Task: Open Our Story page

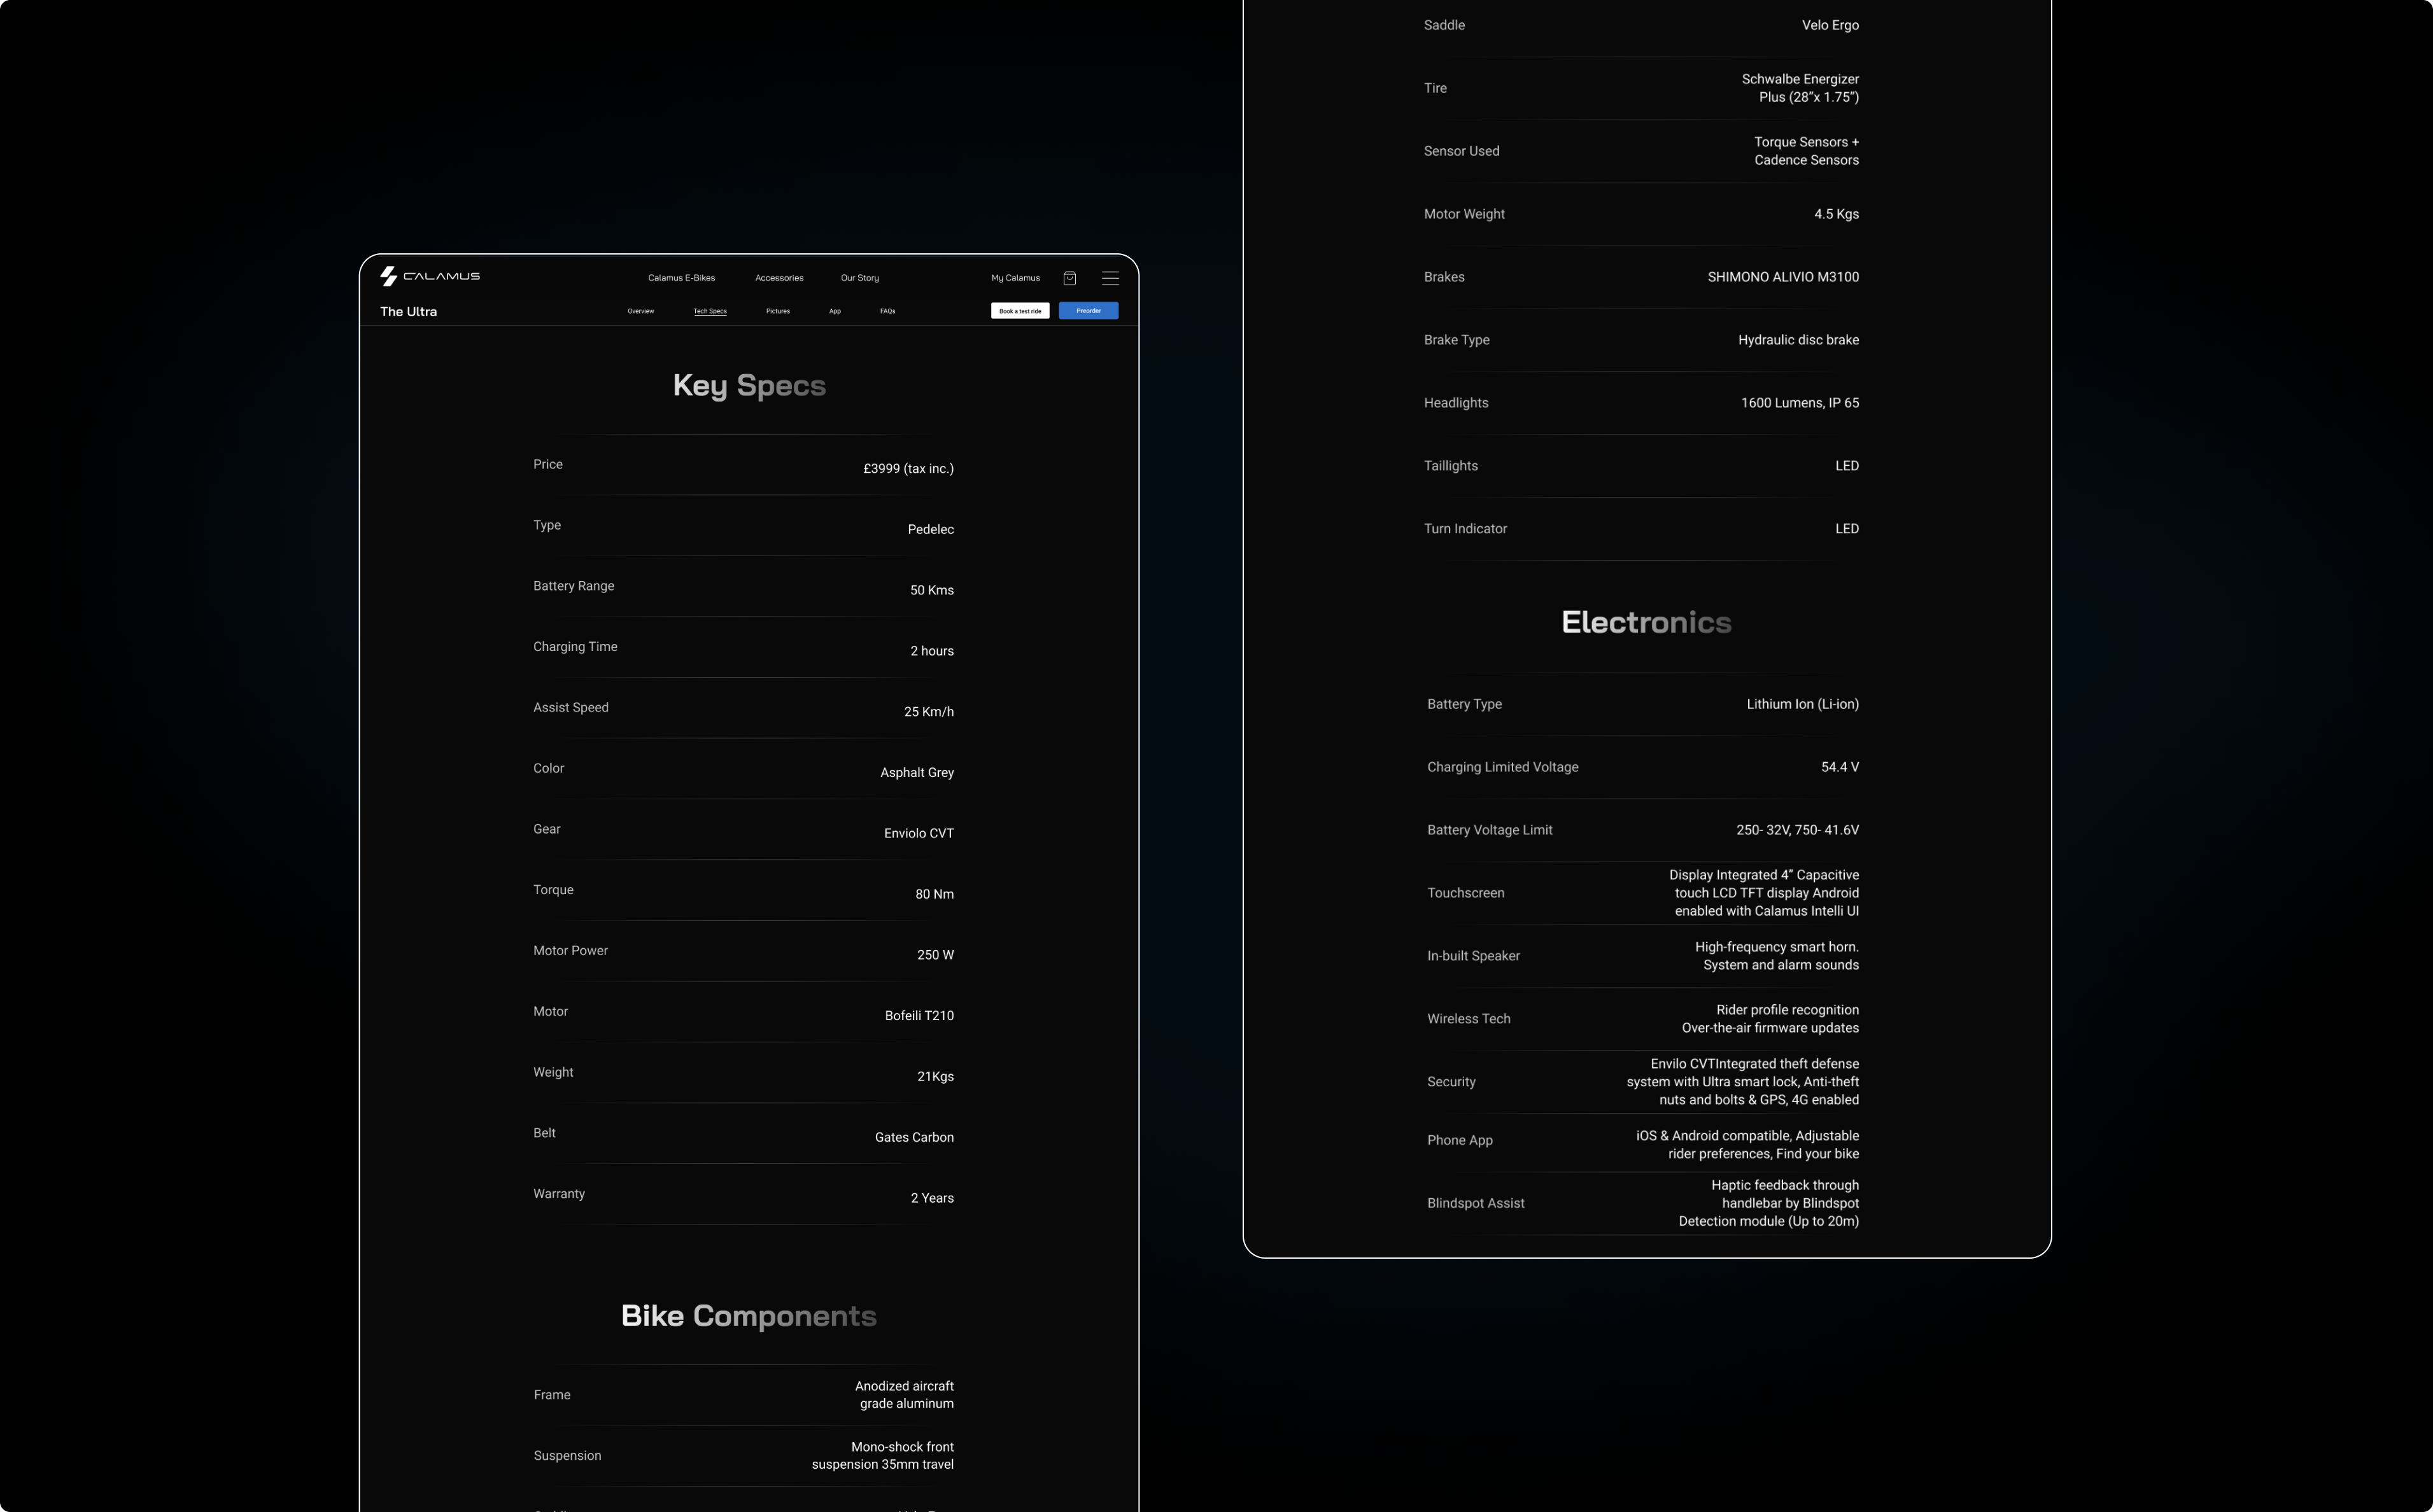Action: 859,278
